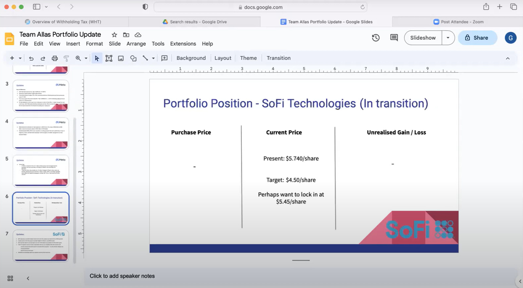Click the Present: $5.740/share text
523x288 pixels.
(x=291, y=159)
